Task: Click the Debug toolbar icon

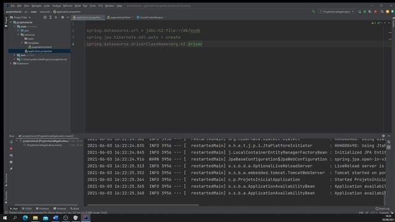Action: point(365,12)
